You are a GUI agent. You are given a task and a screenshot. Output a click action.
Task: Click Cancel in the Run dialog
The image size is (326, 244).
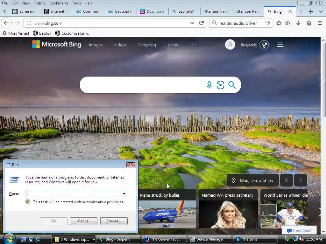click(x=84, y=221)
